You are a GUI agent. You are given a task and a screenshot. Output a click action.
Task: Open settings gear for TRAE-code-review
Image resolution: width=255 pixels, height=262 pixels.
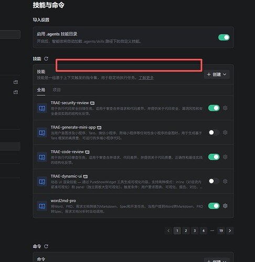[x=225, y=157]
